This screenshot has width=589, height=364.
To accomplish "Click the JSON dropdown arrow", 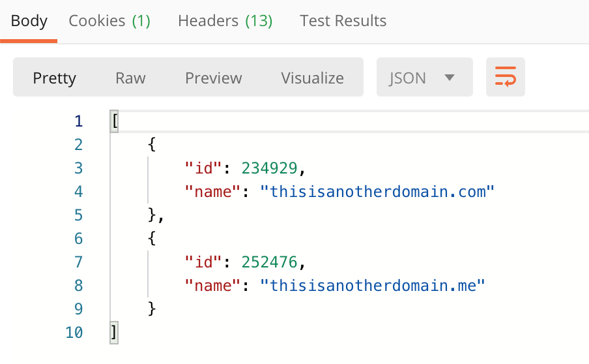I will pyautogui.click(x=450, y=78).
